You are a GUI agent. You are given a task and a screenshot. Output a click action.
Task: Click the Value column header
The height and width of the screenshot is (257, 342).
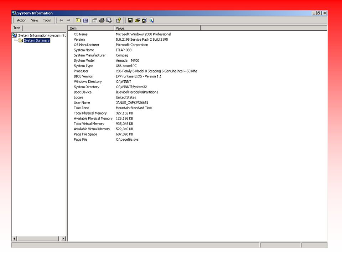157,28
